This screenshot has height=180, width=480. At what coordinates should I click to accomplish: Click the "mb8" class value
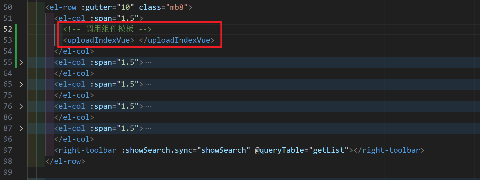coord(177,7)
